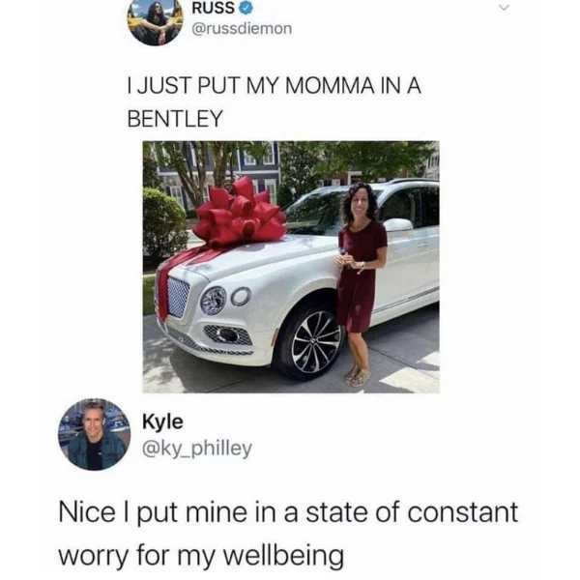Image resolution: width=580 pixels, height=580 pixels.
Task: Click the car's white side mirror
Action: (398, 224)
